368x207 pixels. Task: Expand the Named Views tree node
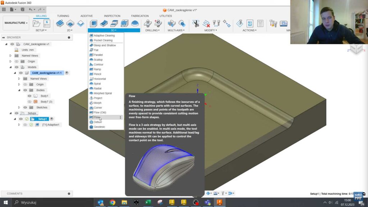tap(10, 55)
